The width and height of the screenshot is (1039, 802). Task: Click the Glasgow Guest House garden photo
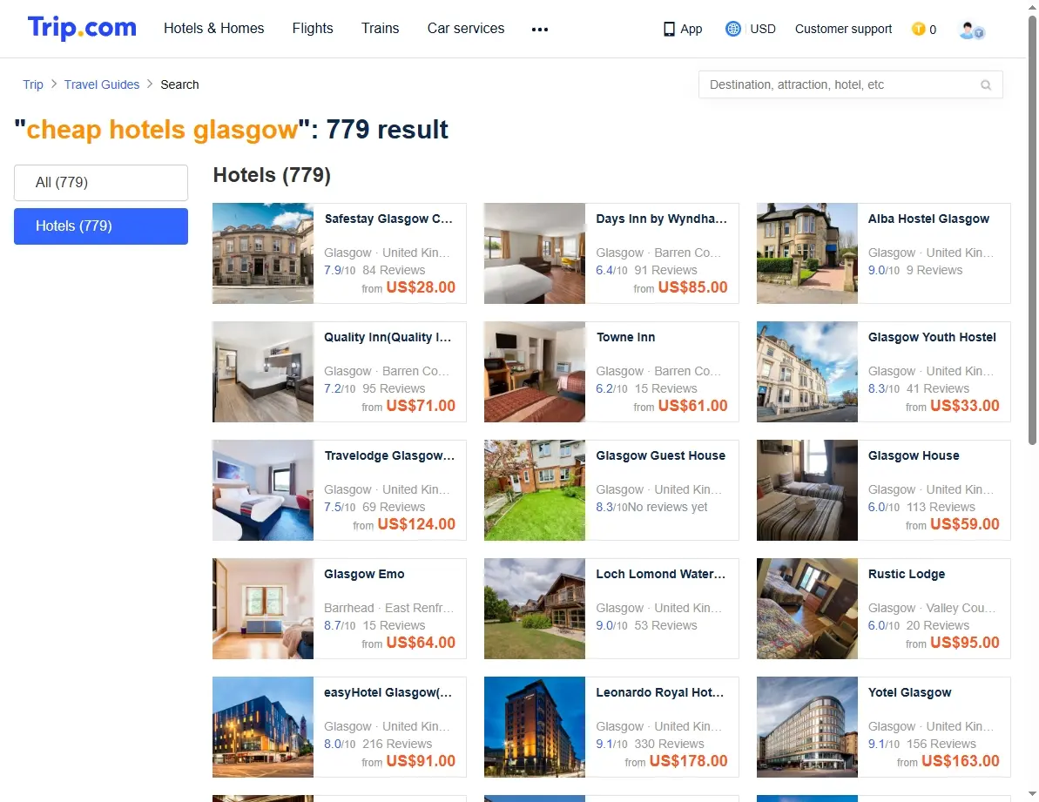[x=535, y=491]
